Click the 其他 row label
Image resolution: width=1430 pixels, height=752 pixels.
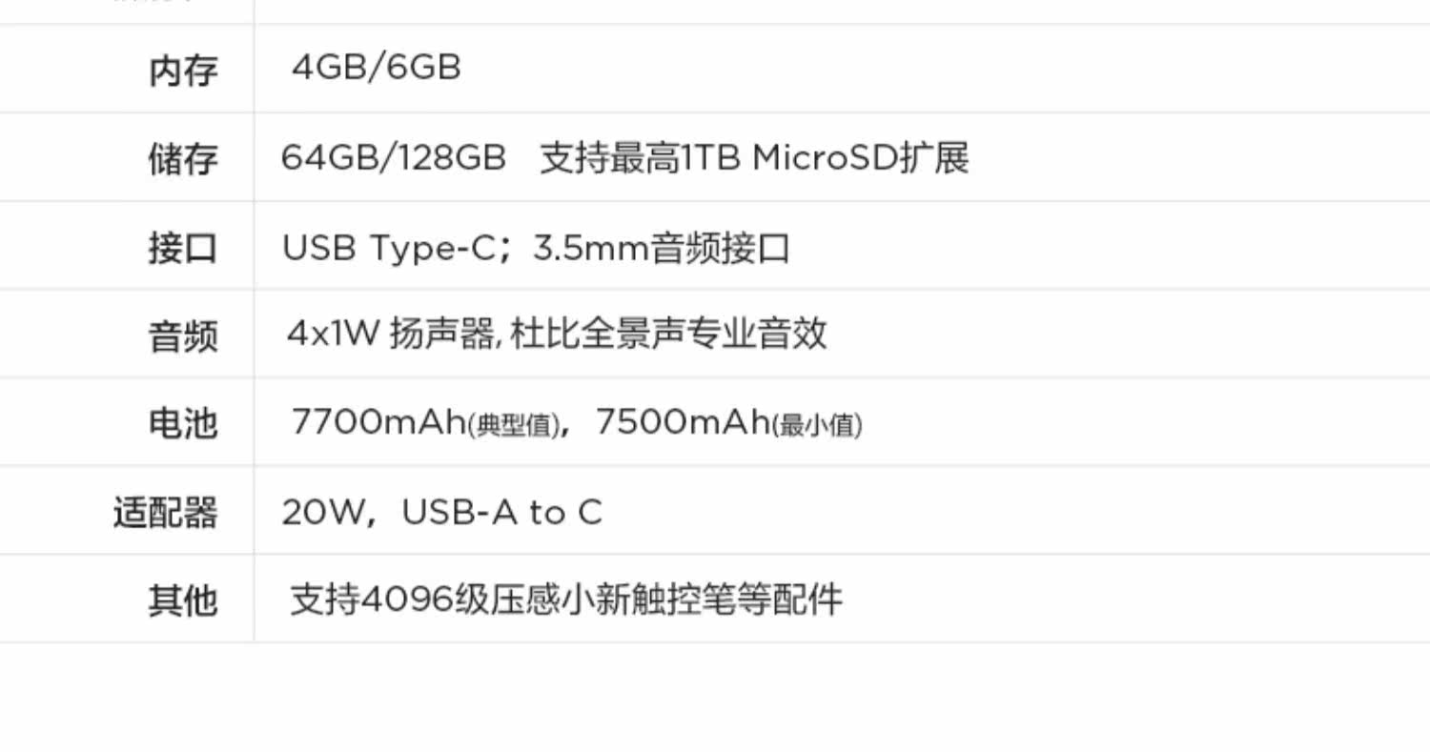coord(183,600)
